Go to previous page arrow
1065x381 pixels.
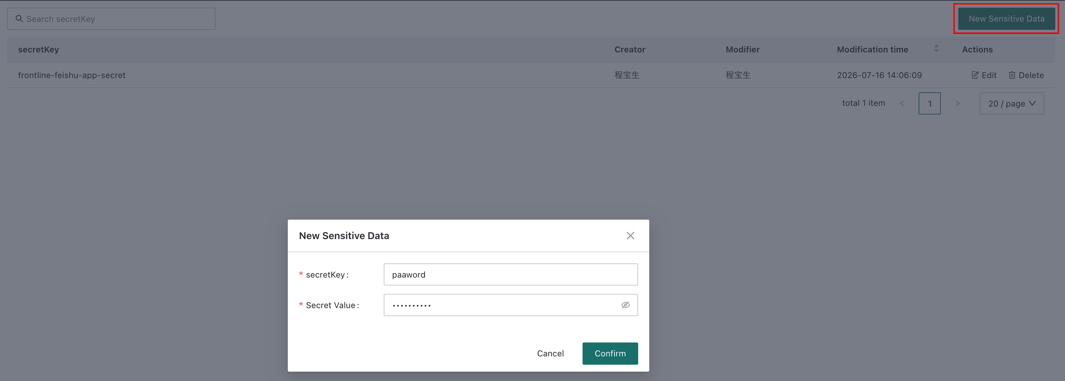click(x=902, y=103)
